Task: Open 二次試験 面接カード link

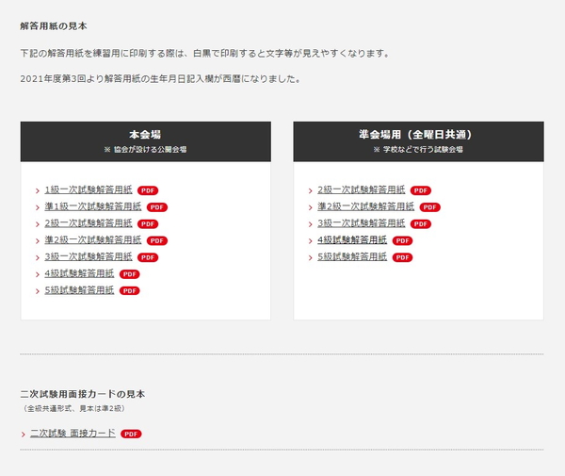Action: (x=73, y=433)
